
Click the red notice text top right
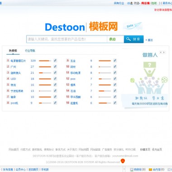tap(163, 10)
